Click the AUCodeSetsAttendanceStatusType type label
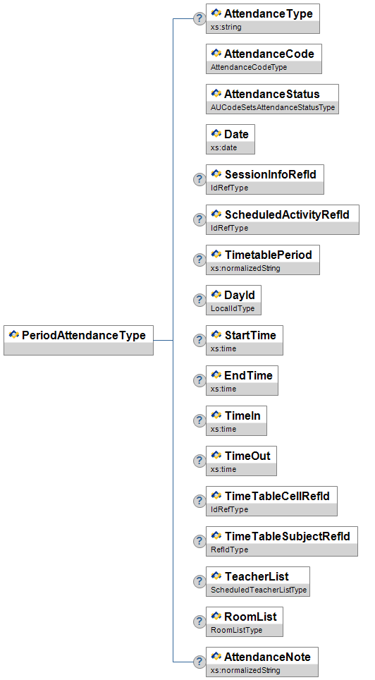Viewport: 375px width, 680px height. (x=273, y=107)
